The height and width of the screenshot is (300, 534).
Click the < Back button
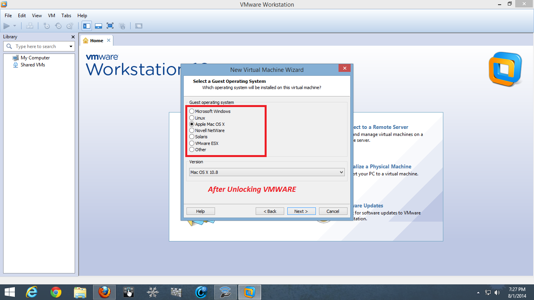click(x=270, y=211)
